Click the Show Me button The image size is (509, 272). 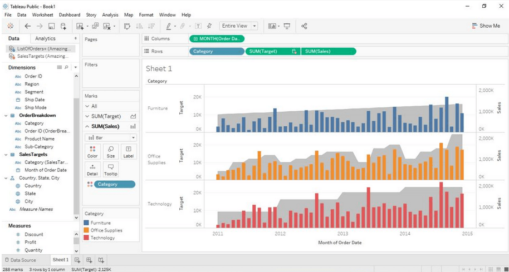[486, 26]
